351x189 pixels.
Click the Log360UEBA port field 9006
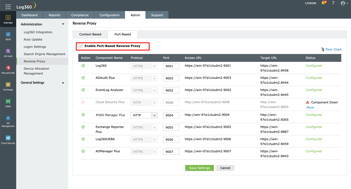[171, 140]
